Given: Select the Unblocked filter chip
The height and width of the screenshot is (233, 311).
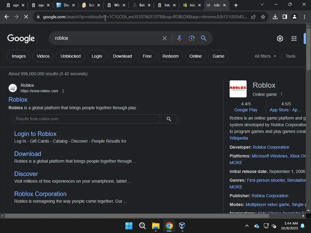Looking at the screenshot, I should [x=70, y=56].
